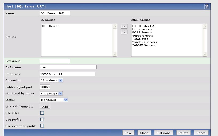The width and height of the screenshot is (218, 136).
Task: Enable the Use IPMI checkbox
Action: (x=42, y=113)
